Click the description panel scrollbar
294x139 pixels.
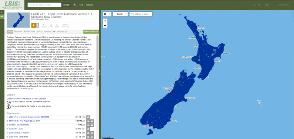98,61
